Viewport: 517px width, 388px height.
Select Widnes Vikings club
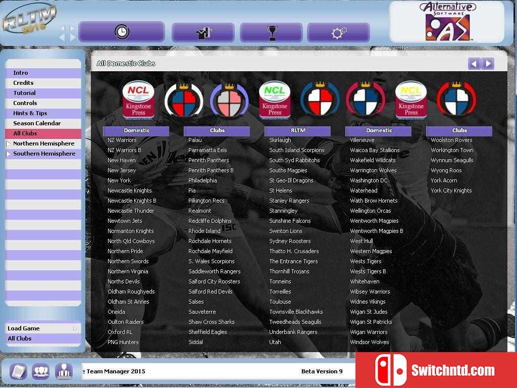point(368,302)
